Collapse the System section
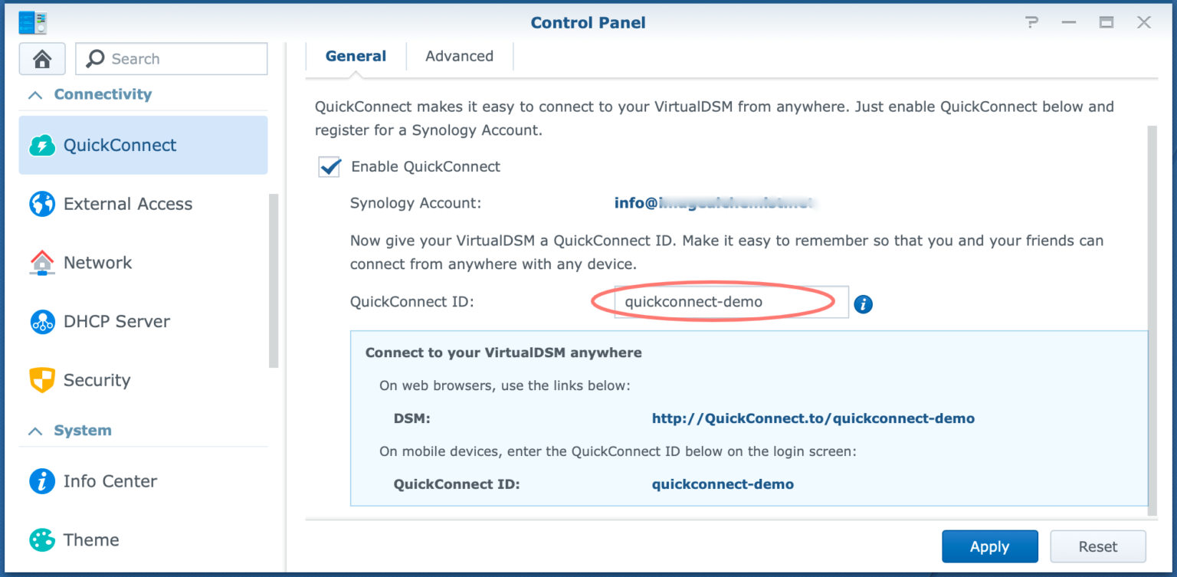This screenshot has height=577, width=1177. (x=34, y=430)
